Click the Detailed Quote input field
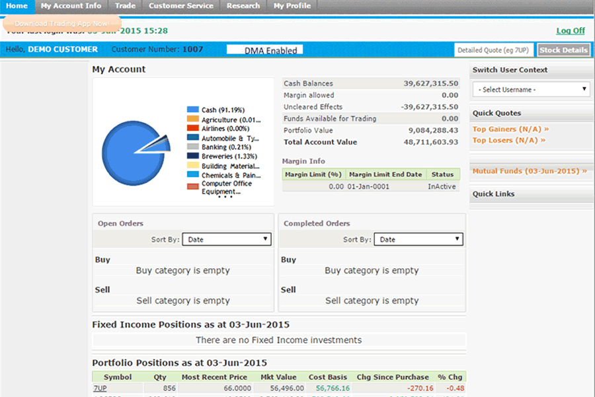595x397 pixels. coord(494,50)
